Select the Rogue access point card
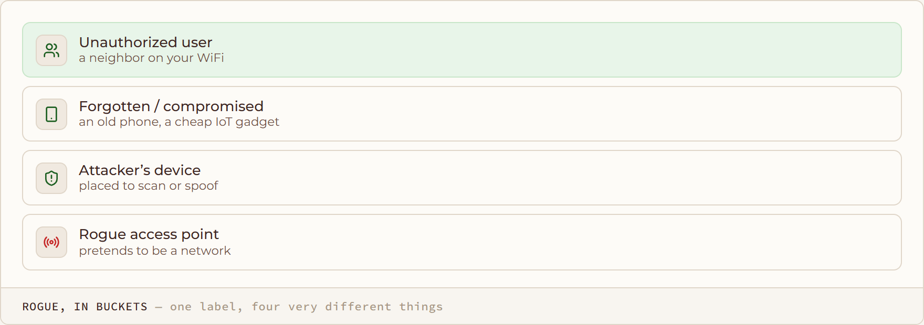The width and height of the screenshot is (924, 325). pos(462,242)
